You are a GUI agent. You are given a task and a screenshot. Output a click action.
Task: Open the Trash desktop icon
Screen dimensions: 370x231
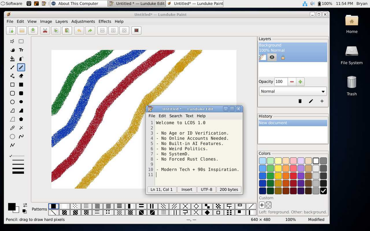[351, 85]
